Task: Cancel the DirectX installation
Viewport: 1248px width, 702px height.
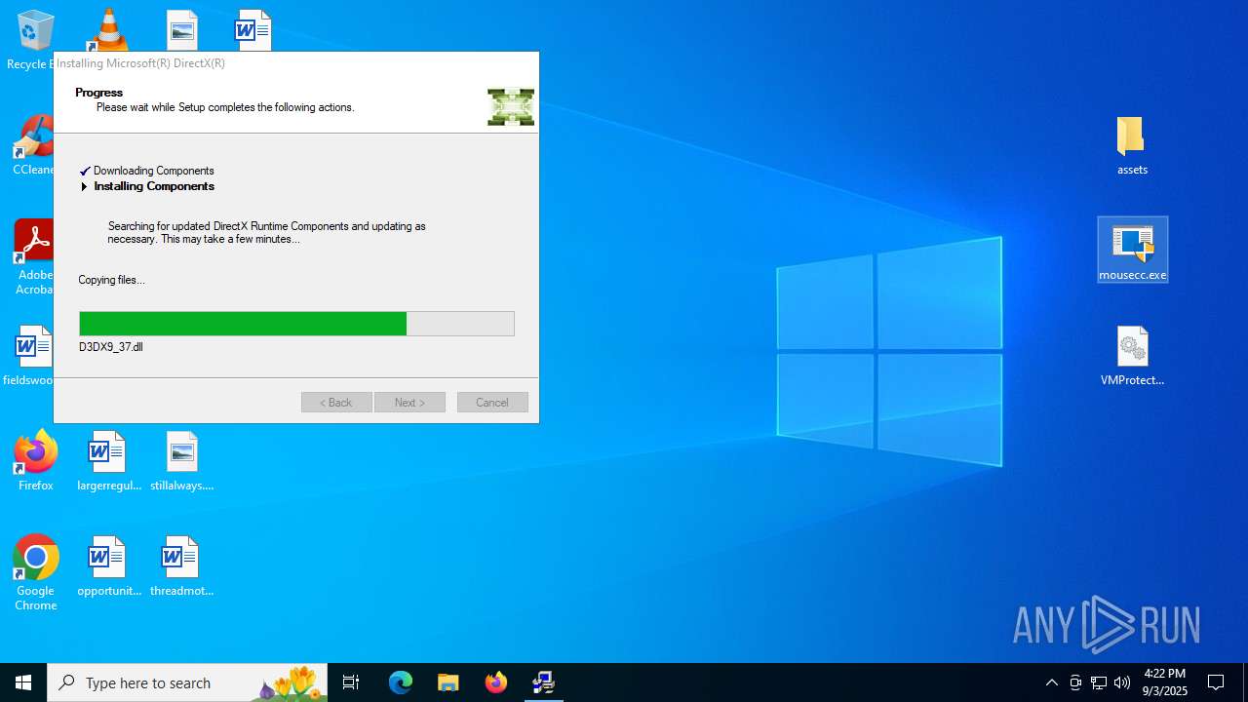Action: pyautogui.click(x=492, y=403)
